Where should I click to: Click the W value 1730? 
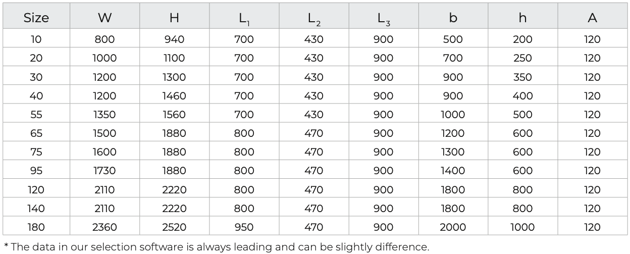point(104,171)
